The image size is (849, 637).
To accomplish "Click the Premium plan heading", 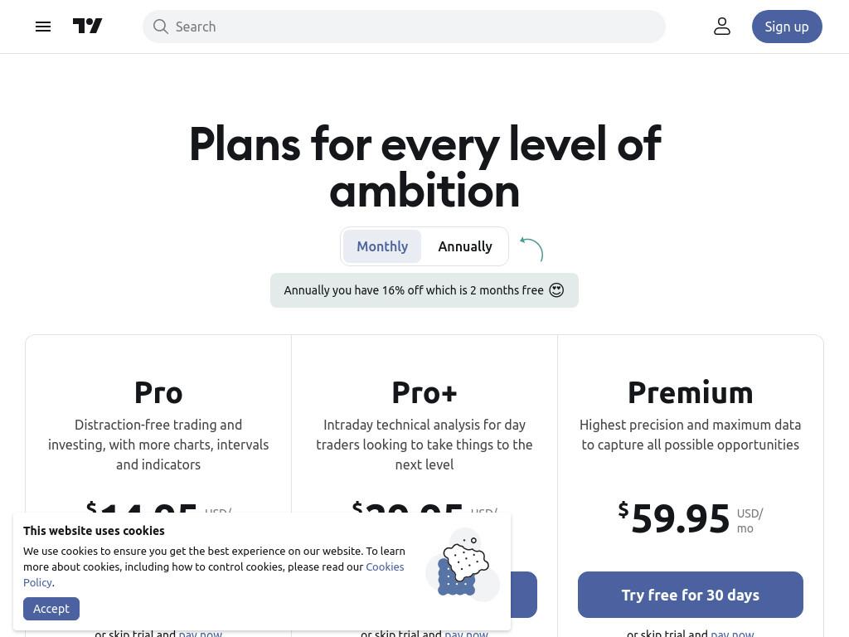I will (691, 392).
